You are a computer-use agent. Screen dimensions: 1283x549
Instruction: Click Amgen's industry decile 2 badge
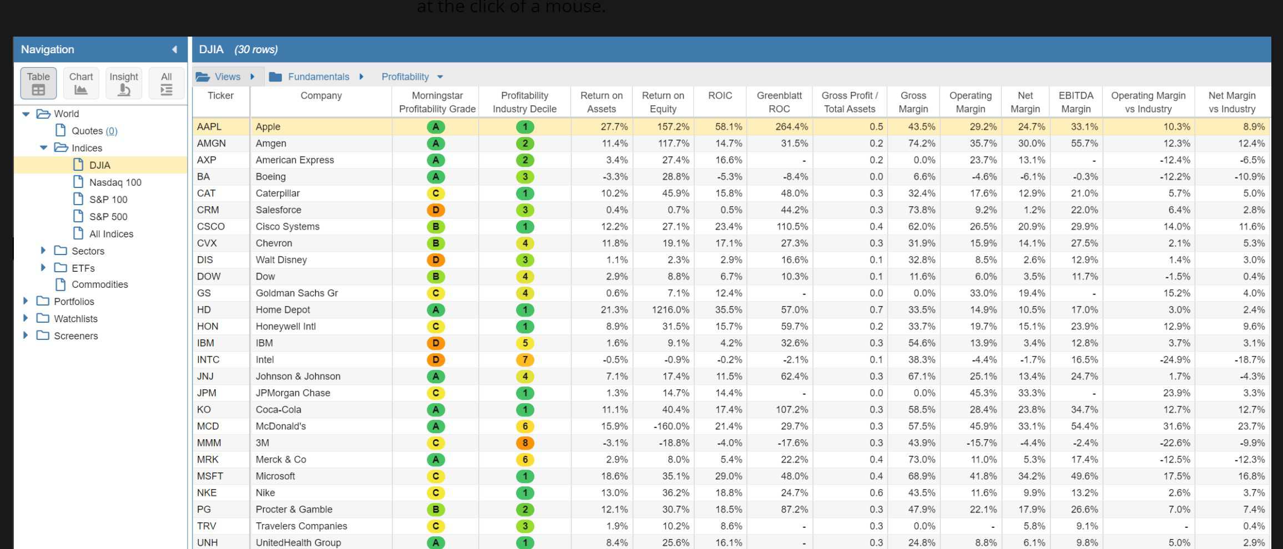point(525,144)
